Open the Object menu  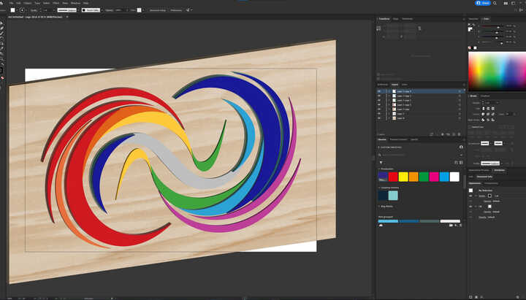pyautogui.click(x=28, y=3)
